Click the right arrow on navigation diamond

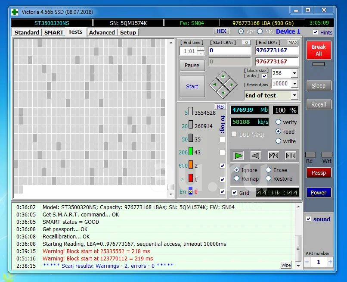pyautogui.click(x=232, y=85)
